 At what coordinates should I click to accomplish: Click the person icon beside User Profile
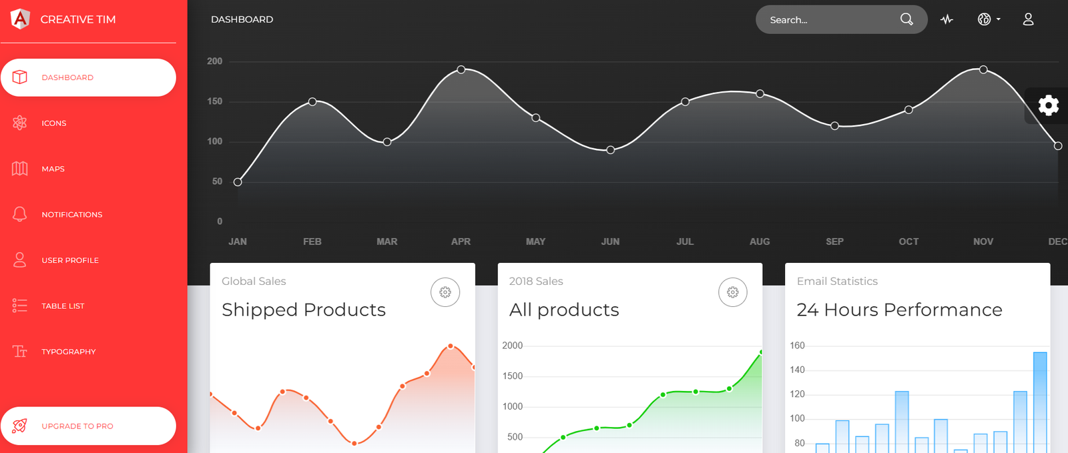[20, 260]
